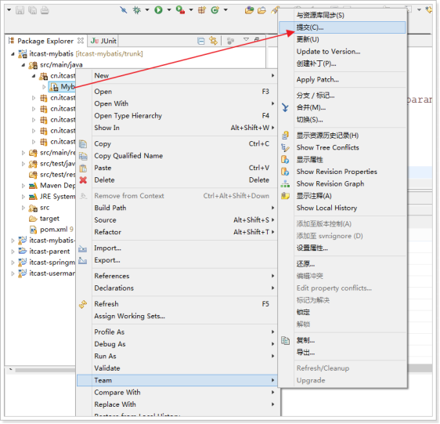Open the dropdown arrow next to the Run icon
Screen dimensions: 440x424
[169, 10]
